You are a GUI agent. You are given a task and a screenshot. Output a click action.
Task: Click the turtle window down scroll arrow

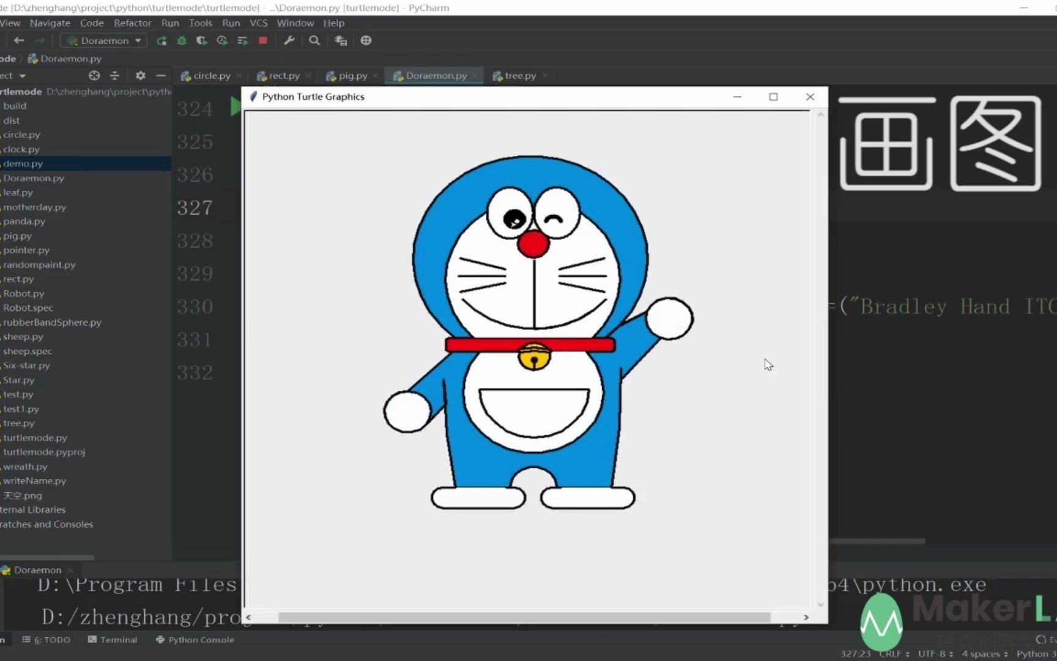tap(821, 604)
